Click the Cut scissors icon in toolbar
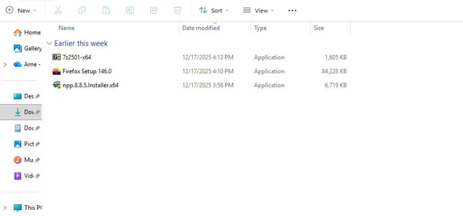The image size is (463, 216). 58,10
